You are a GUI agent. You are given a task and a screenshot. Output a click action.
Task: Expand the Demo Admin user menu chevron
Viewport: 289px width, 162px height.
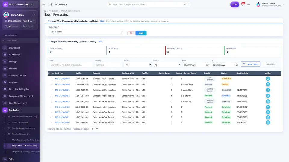(x=284, y=4)
